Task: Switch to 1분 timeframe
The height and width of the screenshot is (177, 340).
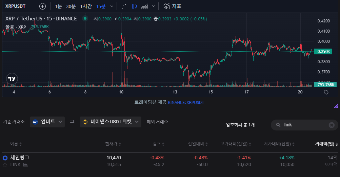Action: tap(58, 6)
